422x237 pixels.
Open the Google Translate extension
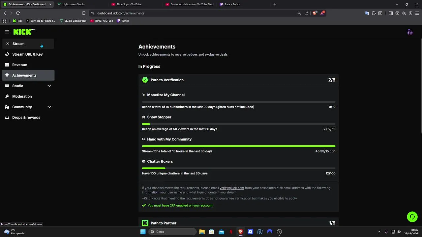click(x=367, y=13)
